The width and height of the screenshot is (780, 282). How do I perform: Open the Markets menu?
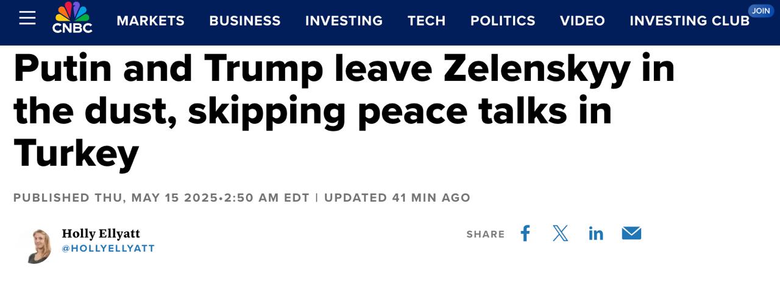151,21
